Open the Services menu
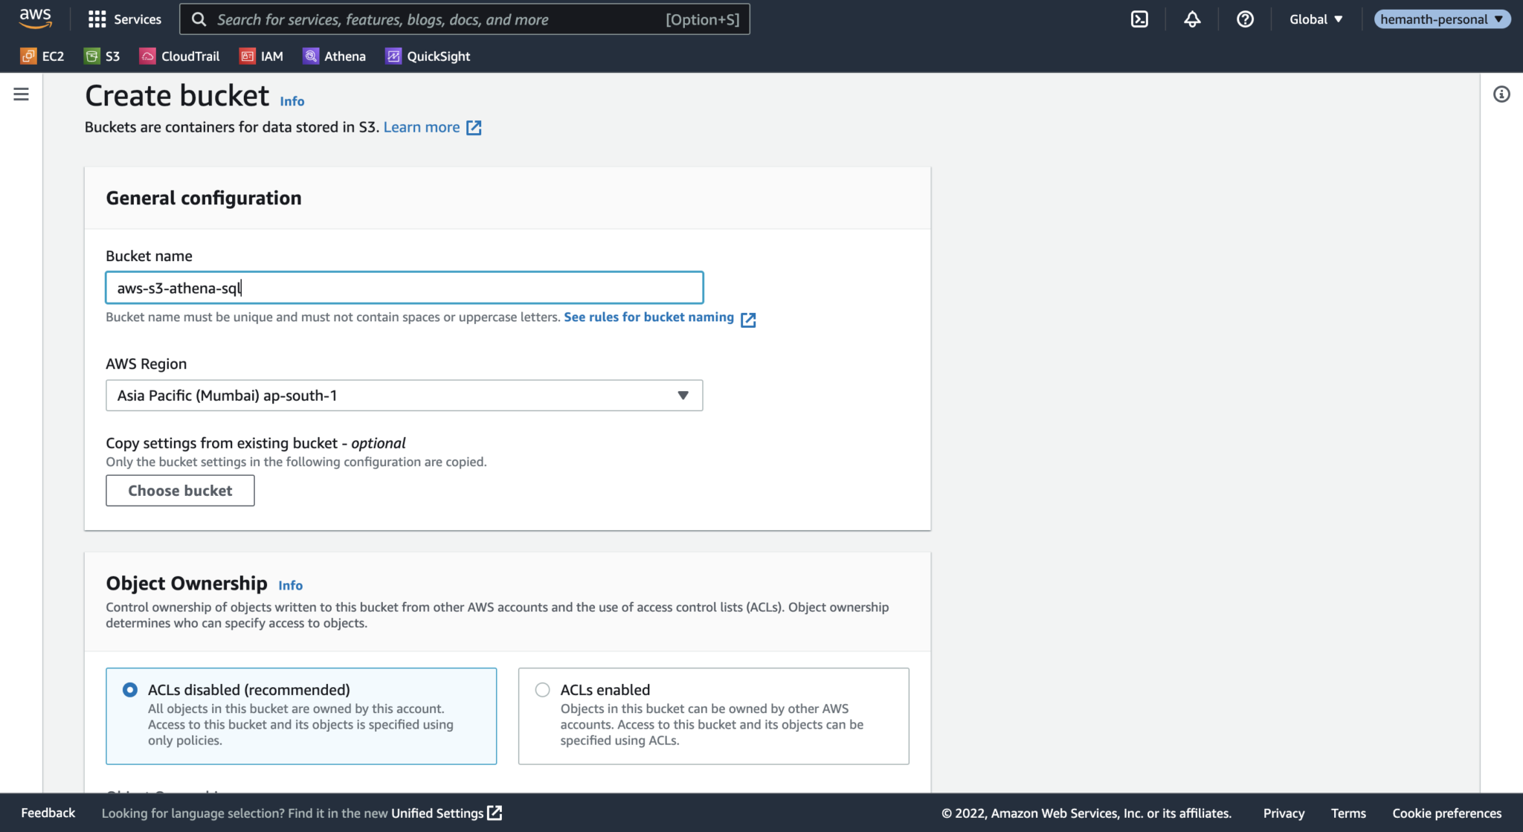The height and width of the screenshot is (832, 1523). (124, 19)
